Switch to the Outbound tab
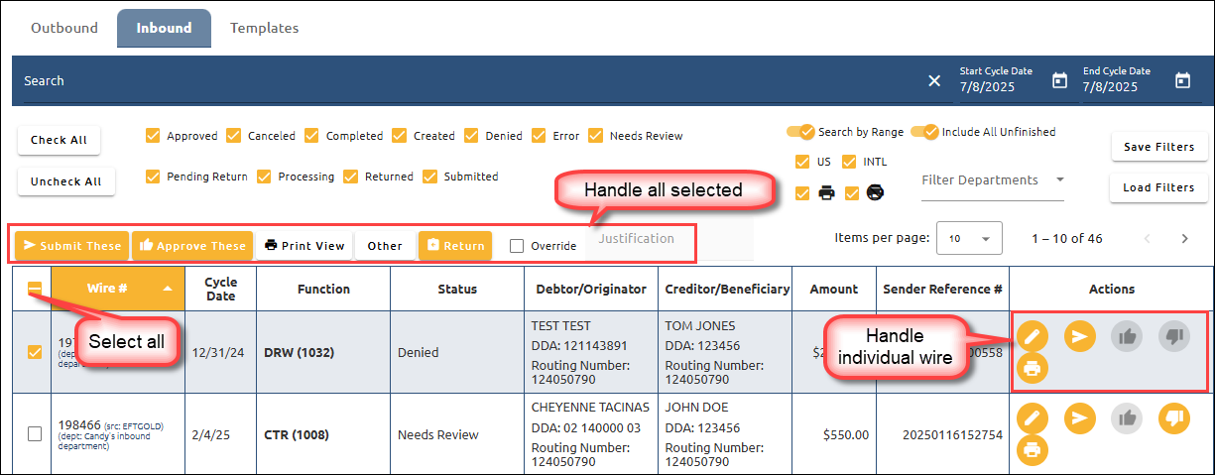This screenshot has height=475, width=1215. click(64, 28)
